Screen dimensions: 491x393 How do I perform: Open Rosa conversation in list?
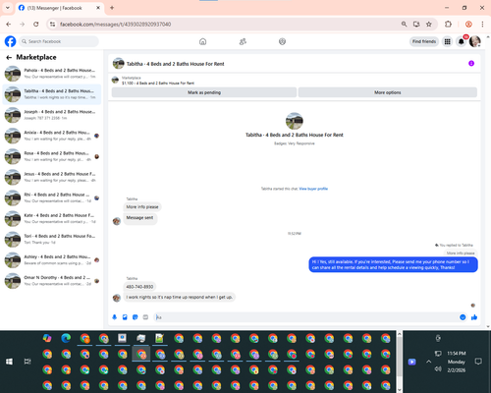[52, 156]
